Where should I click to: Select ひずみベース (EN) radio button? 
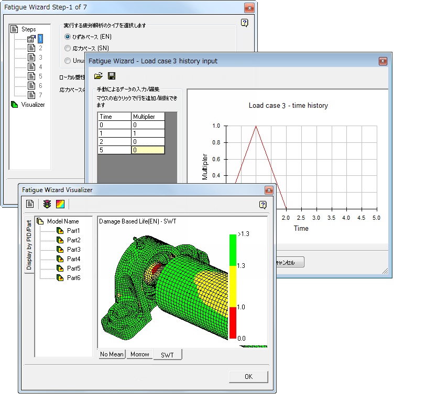tap(68, 37)
